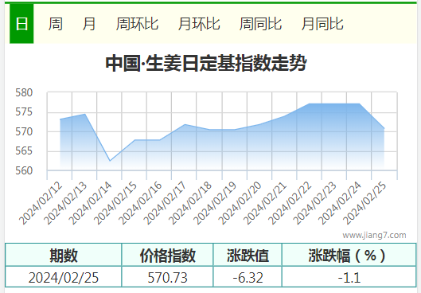Click the chart title 中国·生姜日定基指数走势

pos(206,64)
